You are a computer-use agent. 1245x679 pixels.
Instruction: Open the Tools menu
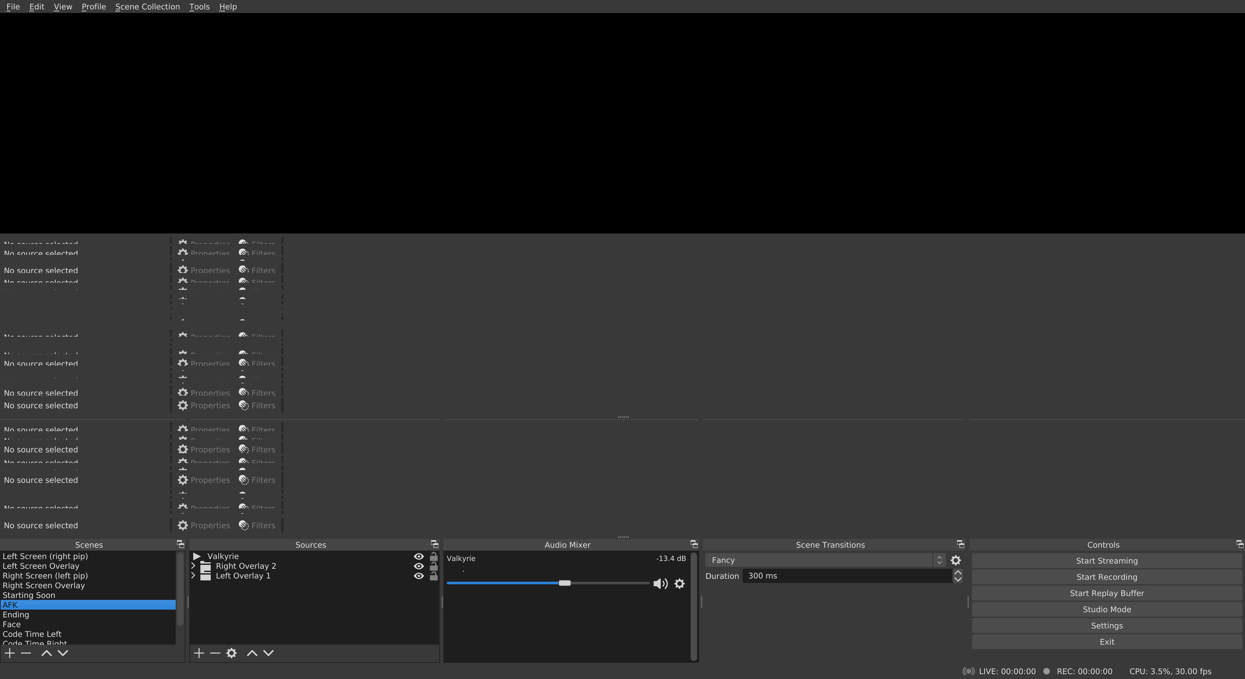pos(199,7)
